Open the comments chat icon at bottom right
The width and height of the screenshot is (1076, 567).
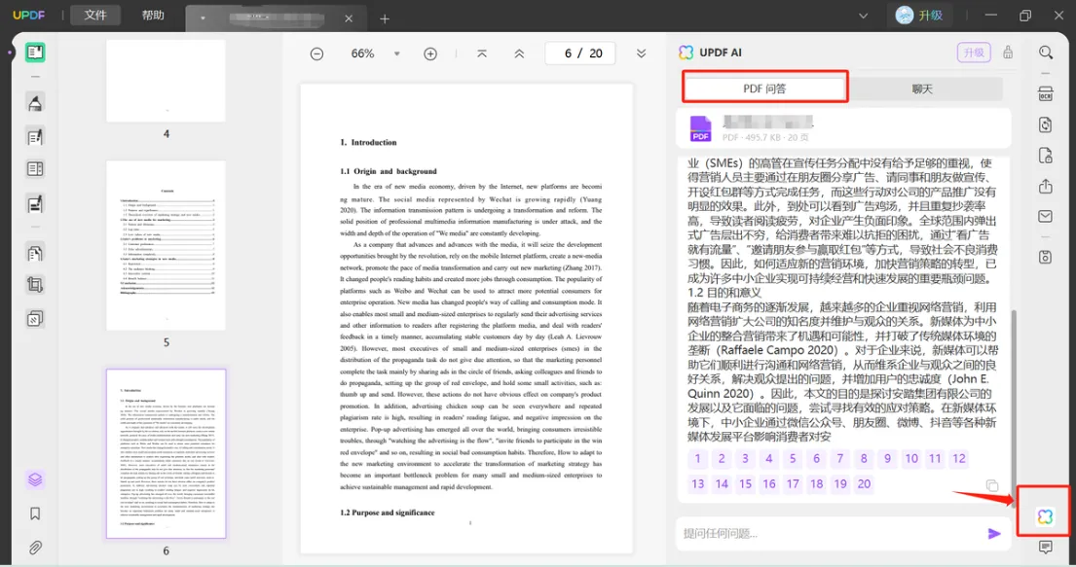(1045, 548)
